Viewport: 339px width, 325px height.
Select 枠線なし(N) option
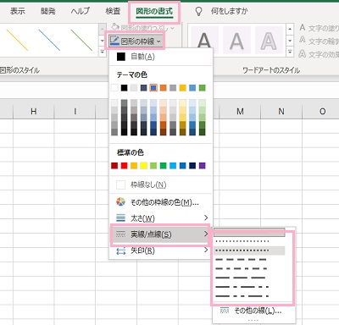click(160, 185)
